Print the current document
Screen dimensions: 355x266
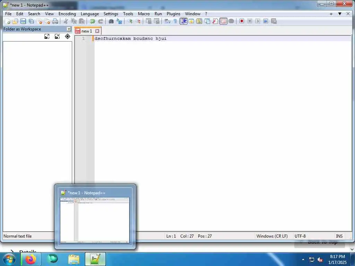click(55, 21)
